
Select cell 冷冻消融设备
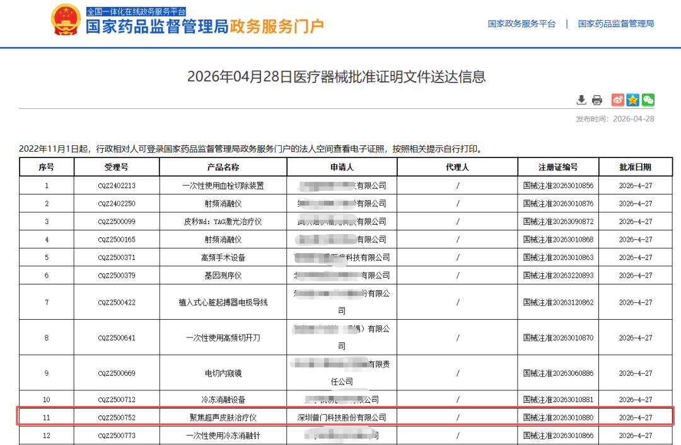pyautogui.click(x=223, y=400)
